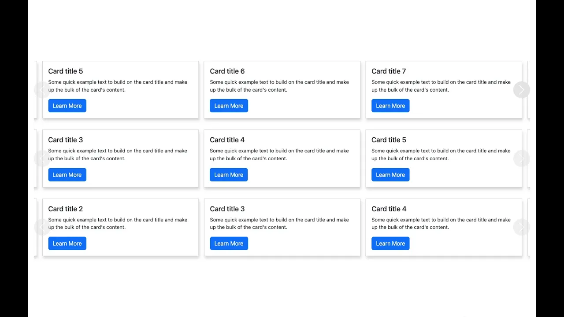The height and width of the screenshot is (317, 564).
Task: Click the bottom row's Card title 4 heading
Action: coord(389,209)
